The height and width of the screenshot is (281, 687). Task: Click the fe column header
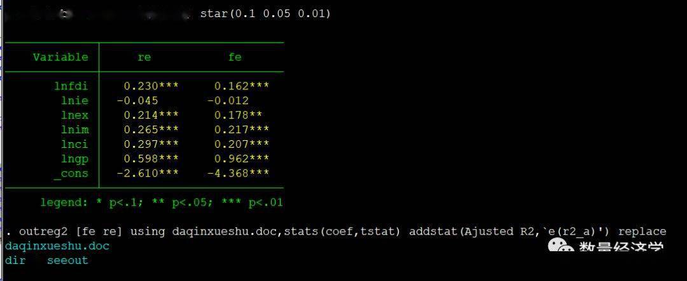pos(235,57)
